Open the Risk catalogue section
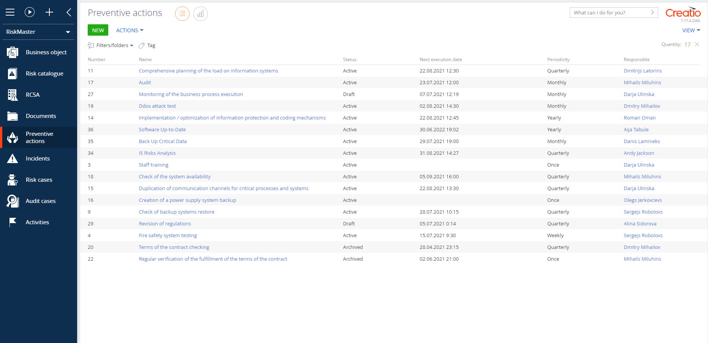 coord(44,74)
